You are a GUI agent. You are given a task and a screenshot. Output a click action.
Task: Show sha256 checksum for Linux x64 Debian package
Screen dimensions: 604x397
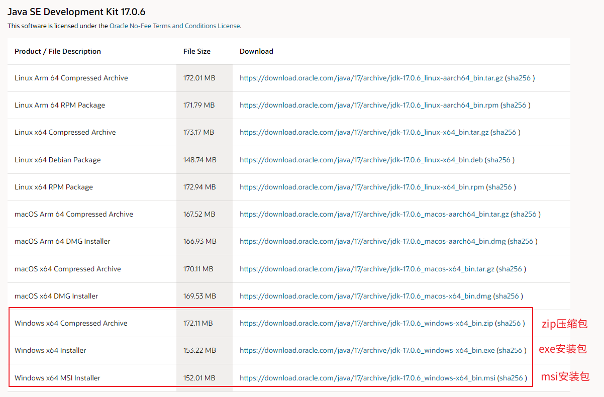coord(498,160)
